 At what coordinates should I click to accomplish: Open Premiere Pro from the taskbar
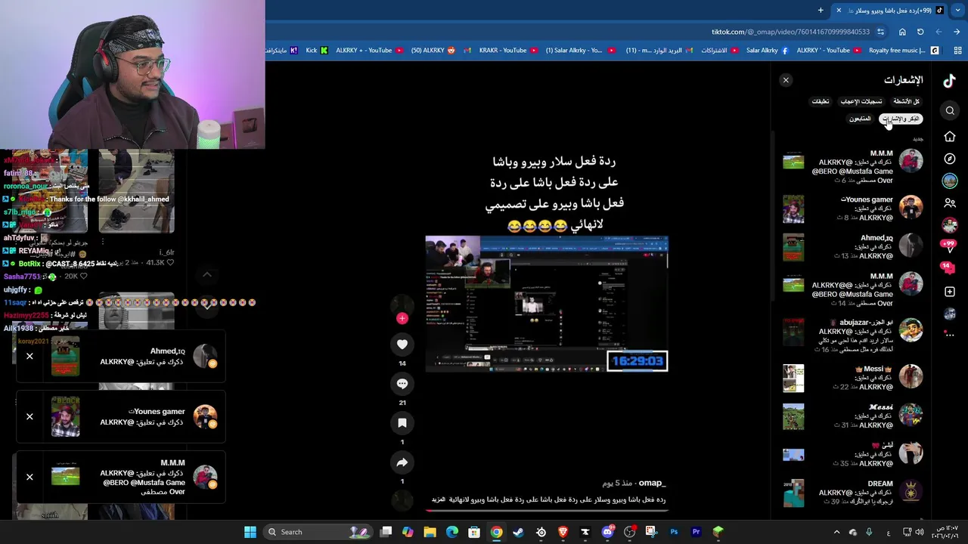click(x=696, y=532)
